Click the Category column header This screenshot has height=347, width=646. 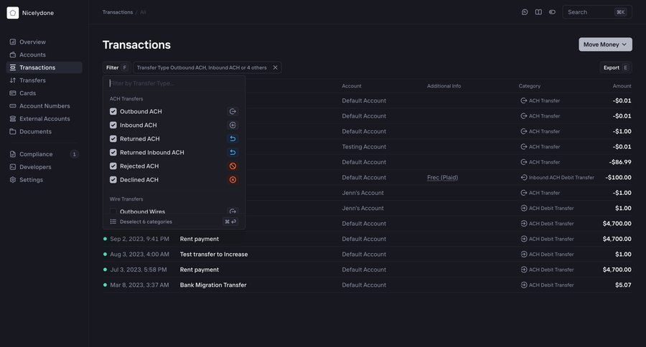530,86
